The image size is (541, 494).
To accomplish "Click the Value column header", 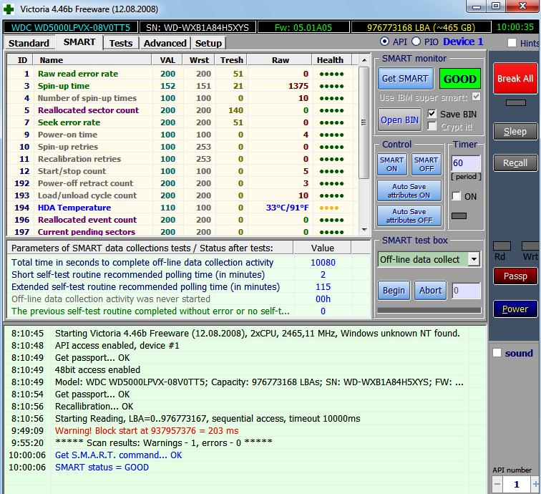I will click(322, 248).
